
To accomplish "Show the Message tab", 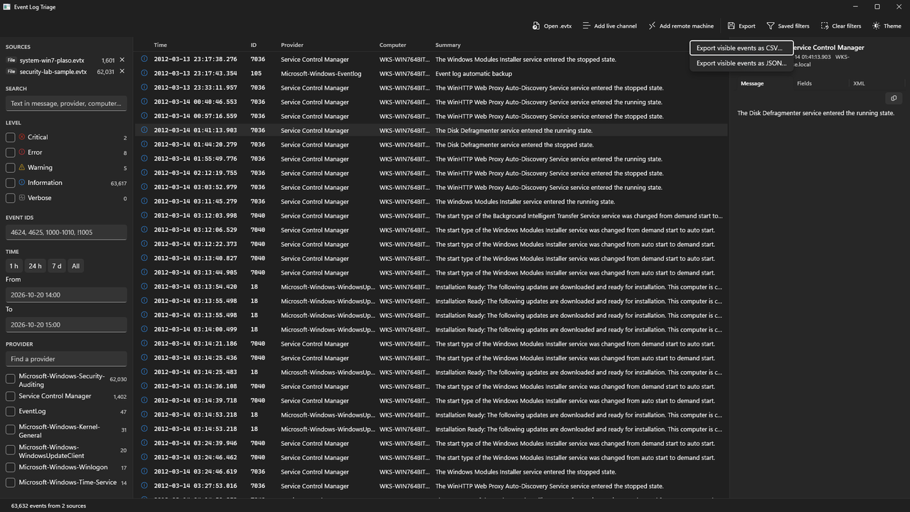I will (752, 83).
